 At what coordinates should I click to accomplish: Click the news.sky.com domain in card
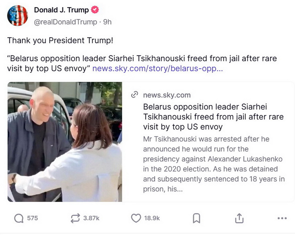coord(167,95)
